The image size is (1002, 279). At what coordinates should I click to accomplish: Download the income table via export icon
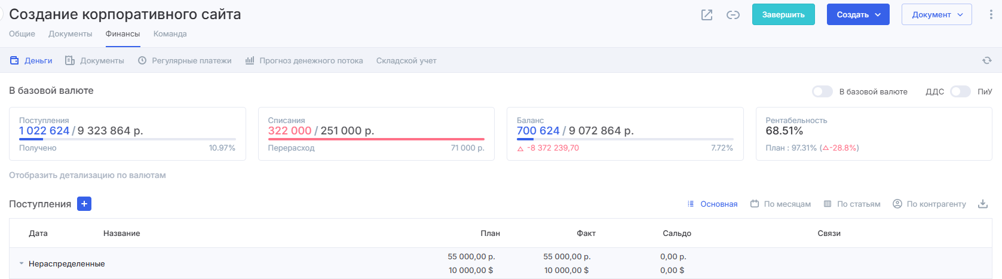(x=983, y=204)
